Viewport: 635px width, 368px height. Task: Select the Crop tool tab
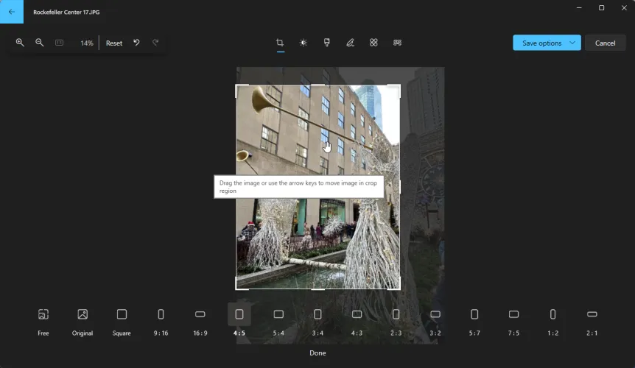[280, 43]
